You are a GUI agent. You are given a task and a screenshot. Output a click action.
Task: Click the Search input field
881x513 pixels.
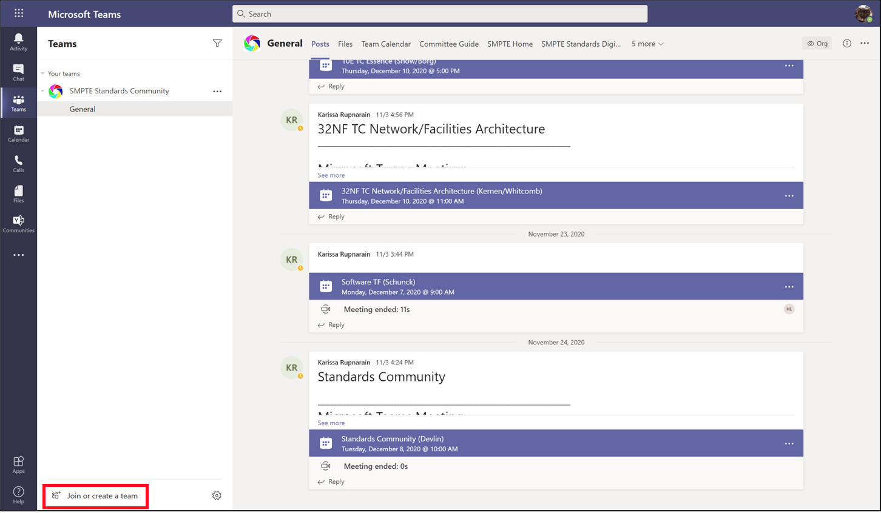440,14
